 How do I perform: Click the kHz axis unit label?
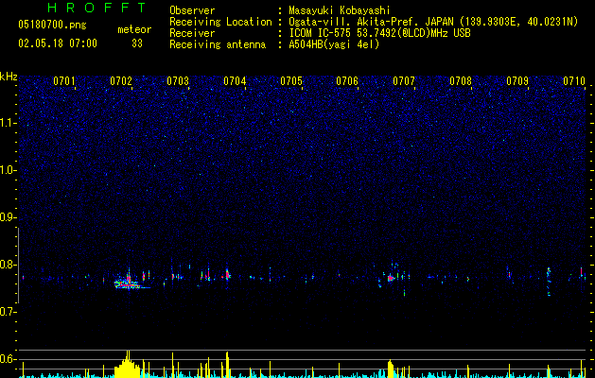click(9, 77)
